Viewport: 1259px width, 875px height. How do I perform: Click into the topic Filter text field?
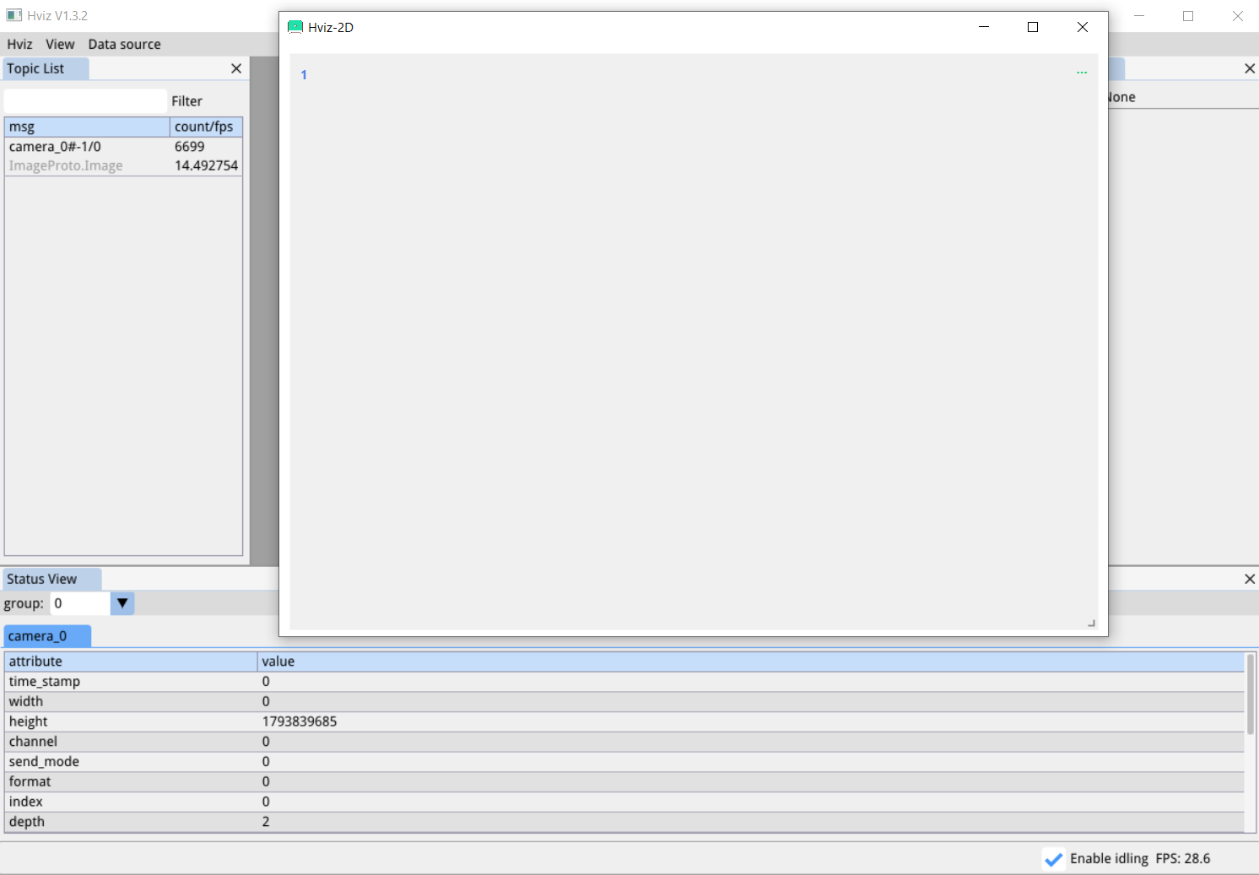click(85, 101)
